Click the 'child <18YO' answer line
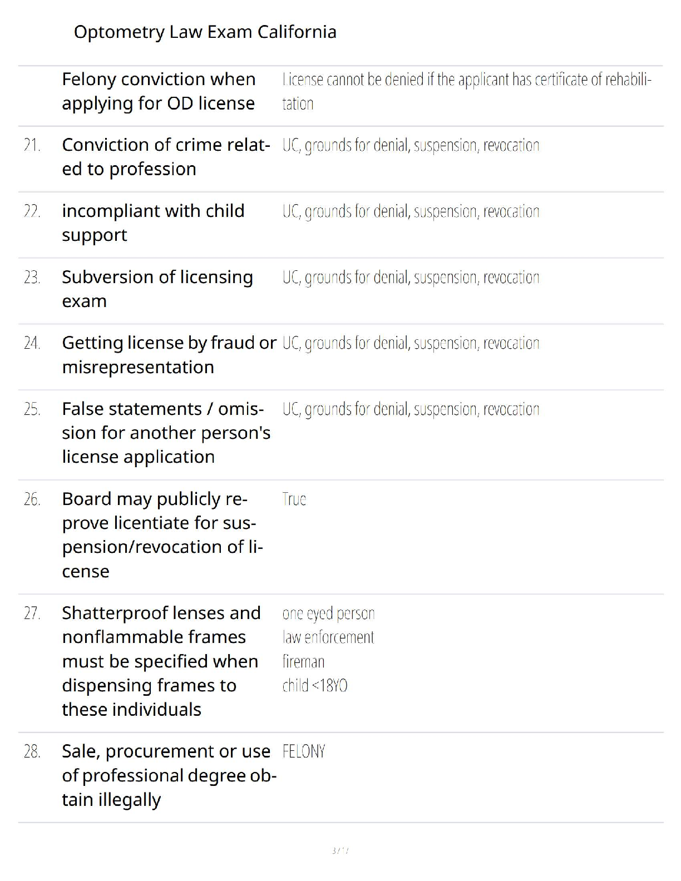The width and height of the screenshot is (681, 881). pyautogui.click(x=315, y=685)
